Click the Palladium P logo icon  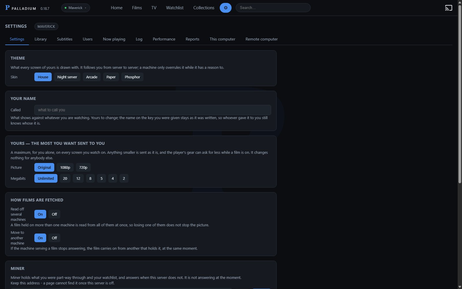(x=8, y=8)
